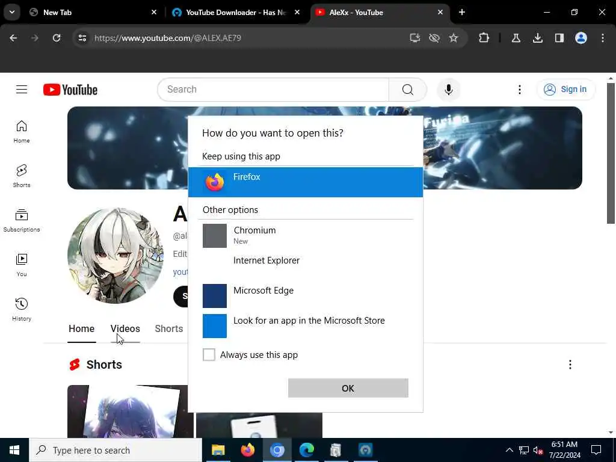Open Subscriptions in YouTube sidebar
This screenshot has height=462, width=616.
(22, 221)
